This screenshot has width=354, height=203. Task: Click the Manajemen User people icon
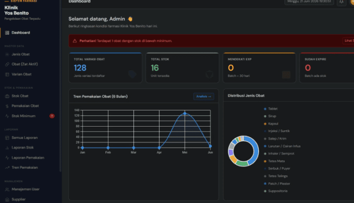coord(7,189)
